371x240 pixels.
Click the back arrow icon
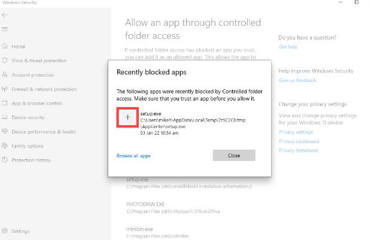click(x=5, y=14)
